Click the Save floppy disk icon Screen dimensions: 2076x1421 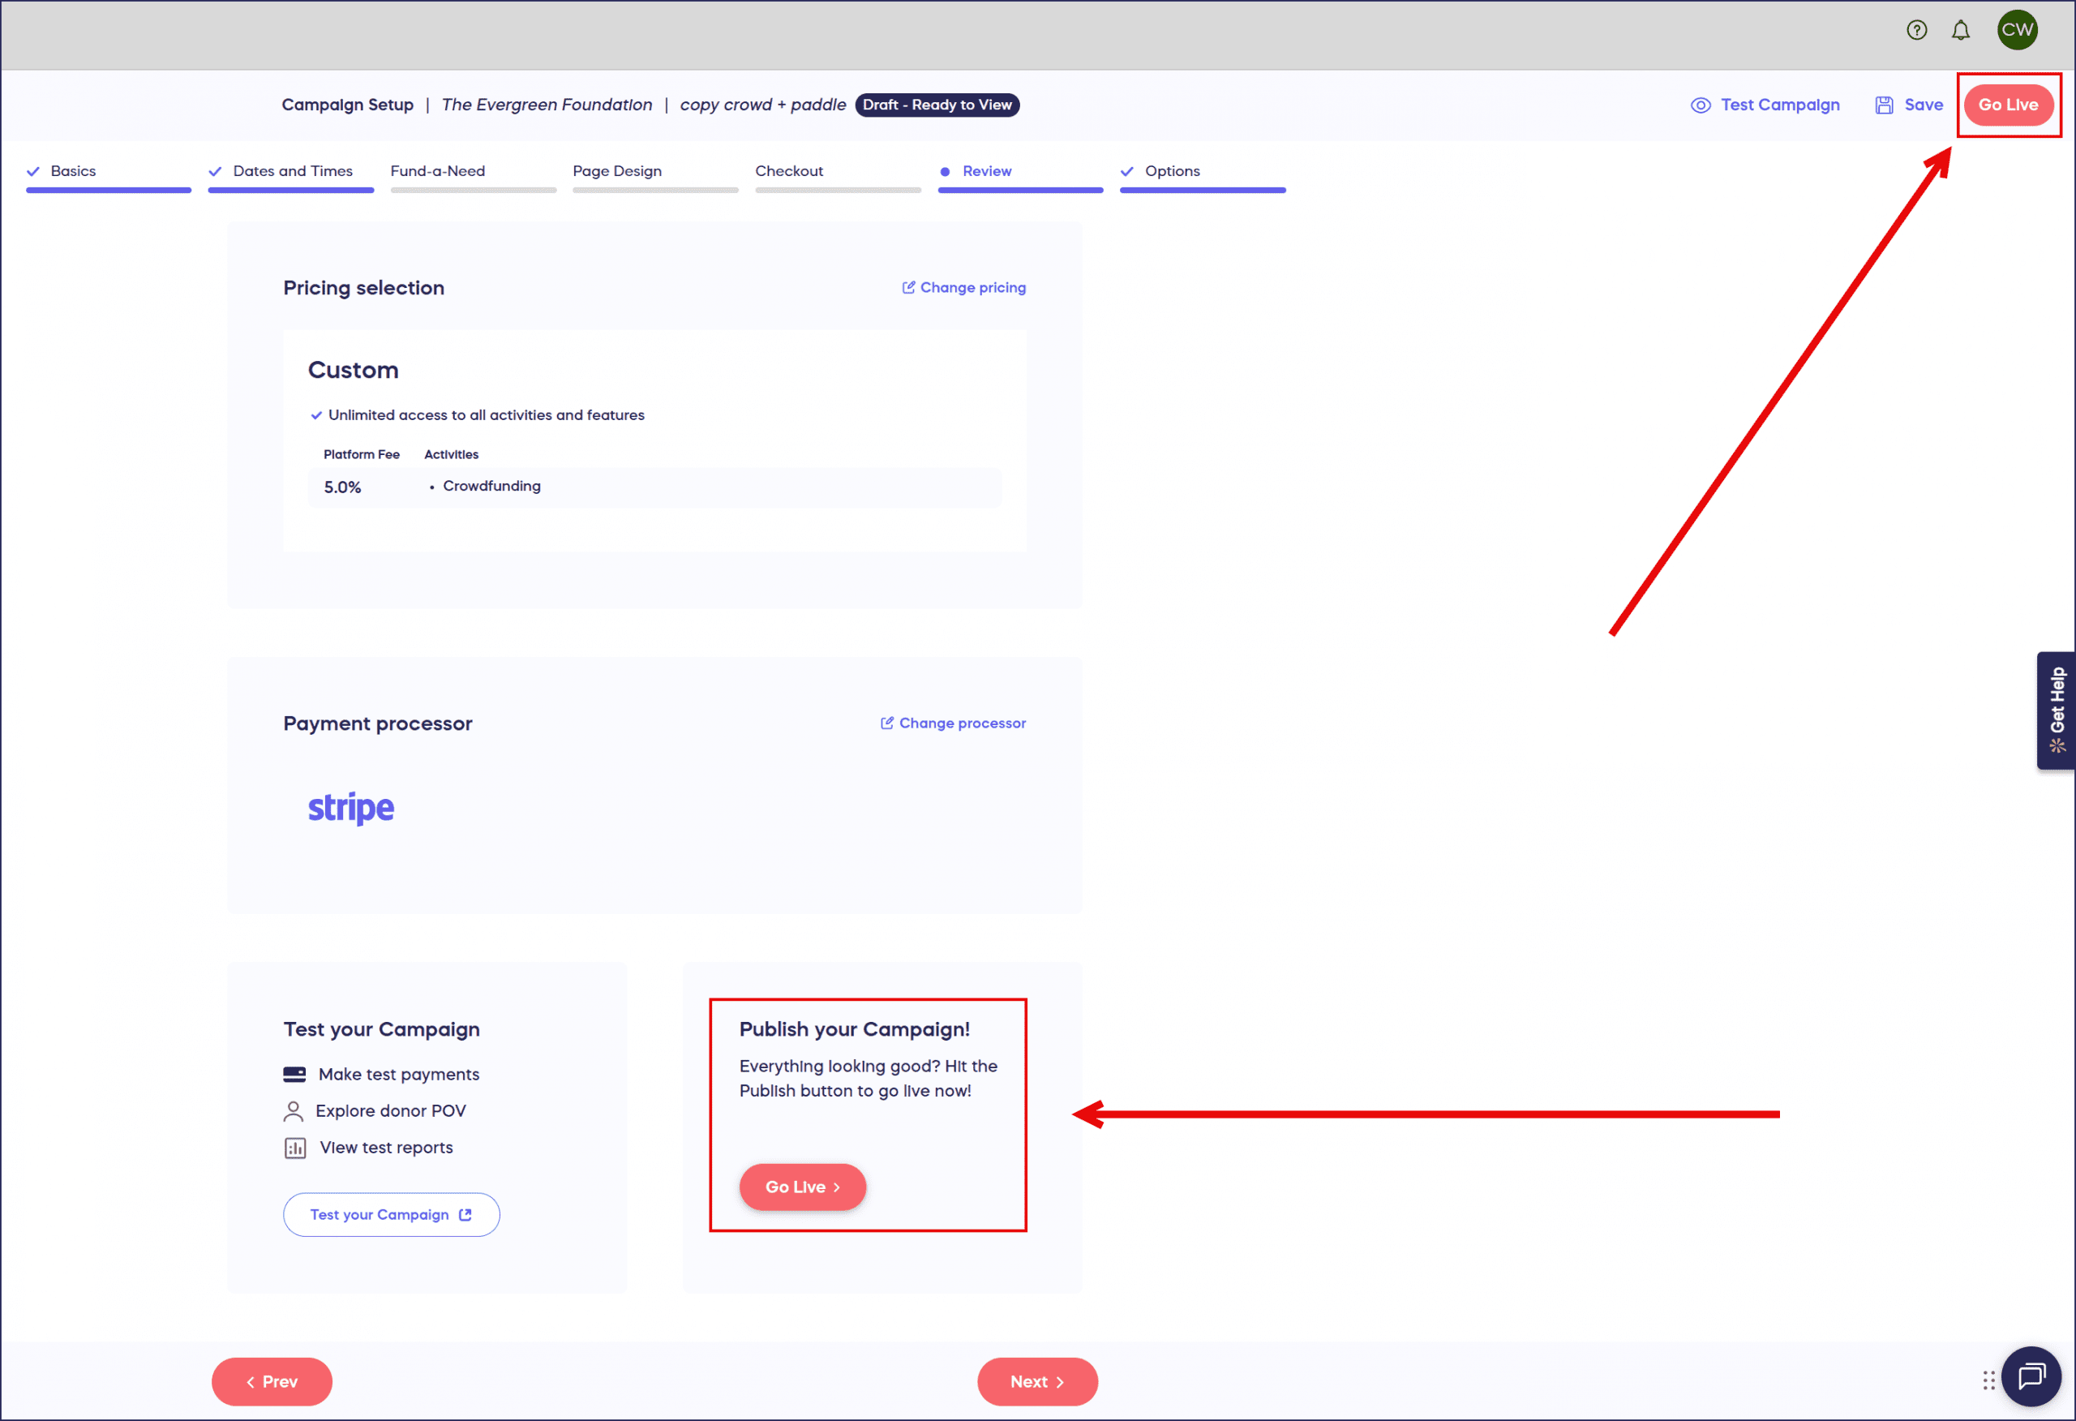(x=1884, y=105)
